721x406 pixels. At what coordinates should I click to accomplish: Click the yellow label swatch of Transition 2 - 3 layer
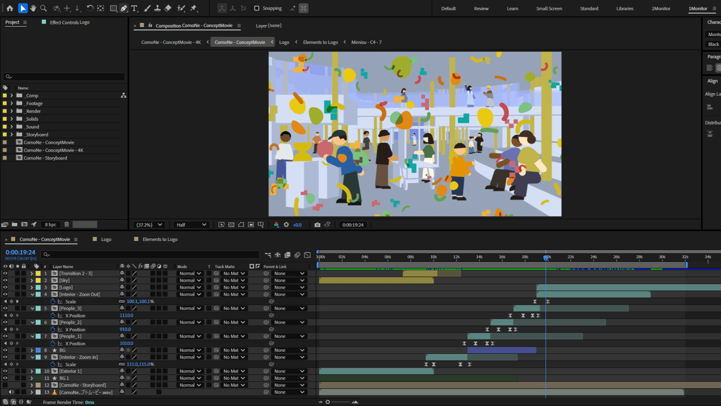[x=38, y=273]
